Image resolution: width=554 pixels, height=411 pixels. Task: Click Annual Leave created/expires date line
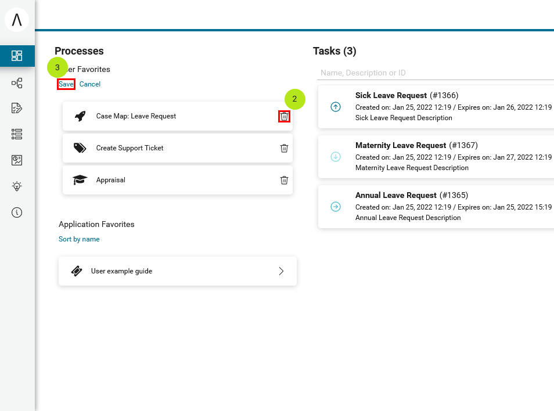454,207
